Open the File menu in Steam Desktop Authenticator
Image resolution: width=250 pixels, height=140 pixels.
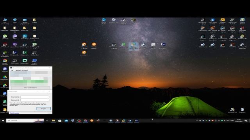click(x=12, y=70)
